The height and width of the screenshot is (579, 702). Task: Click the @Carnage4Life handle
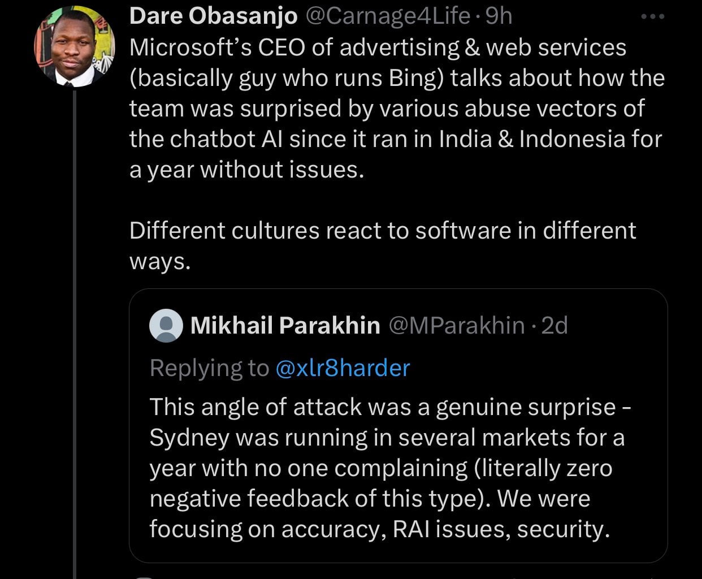coord(388,16)
